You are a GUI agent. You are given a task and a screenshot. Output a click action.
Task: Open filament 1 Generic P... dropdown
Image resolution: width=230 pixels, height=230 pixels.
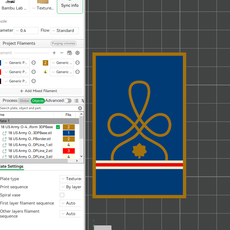[16, 63]
